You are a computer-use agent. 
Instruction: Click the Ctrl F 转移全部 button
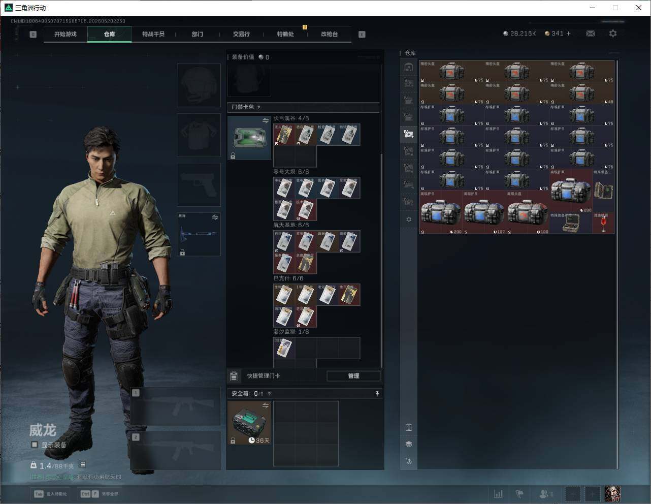[x=100, y=494]
